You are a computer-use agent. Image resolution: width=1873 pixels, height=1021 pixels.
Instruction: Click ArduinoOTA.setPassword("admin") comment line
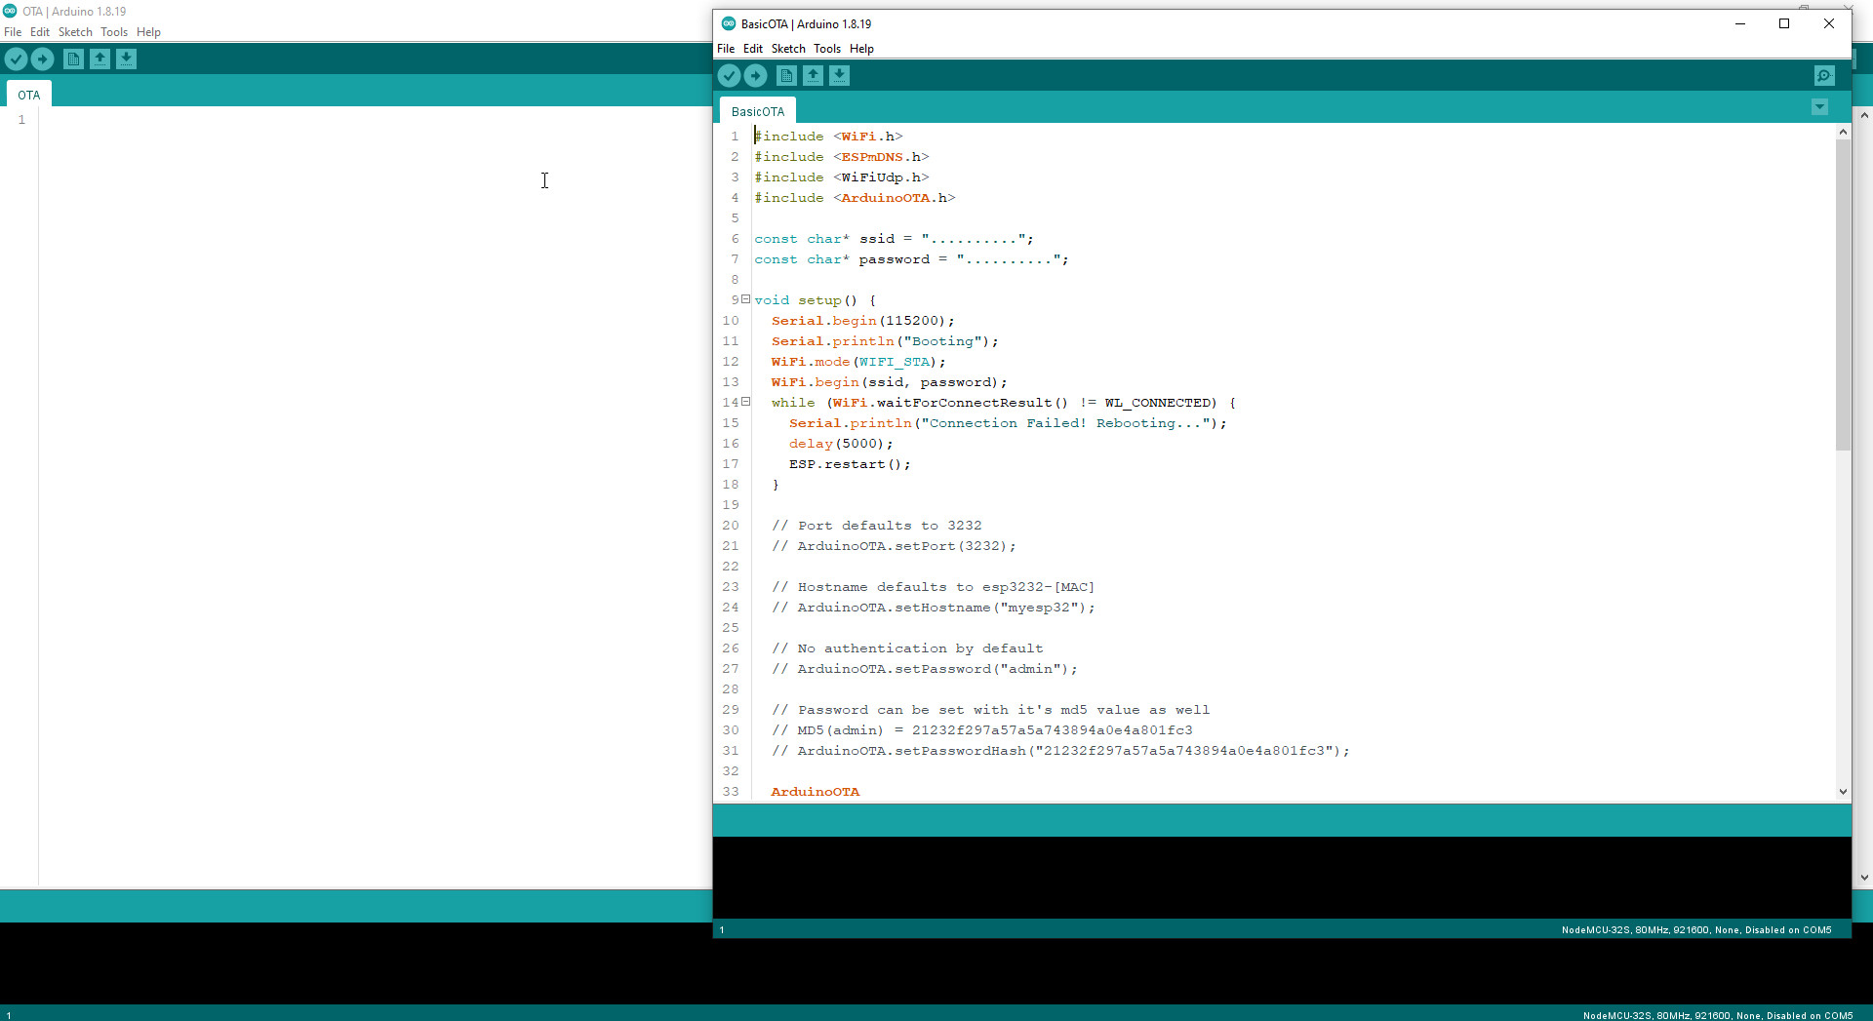pos(925,669)
